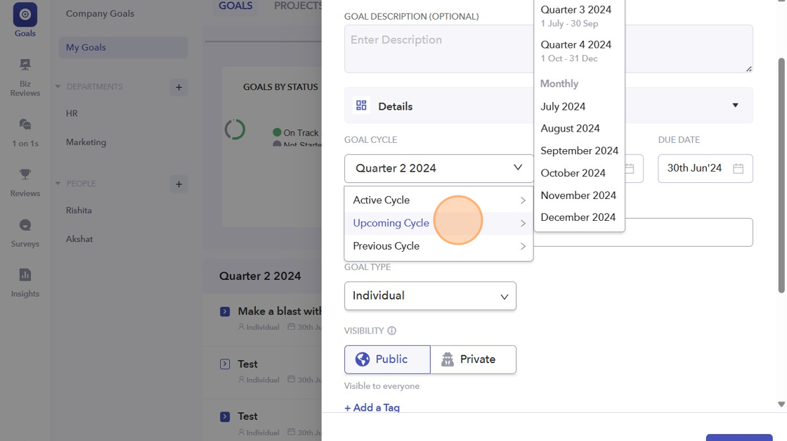
Task: Open Surveys from the sidebar
Action: (x=25, y=225)
